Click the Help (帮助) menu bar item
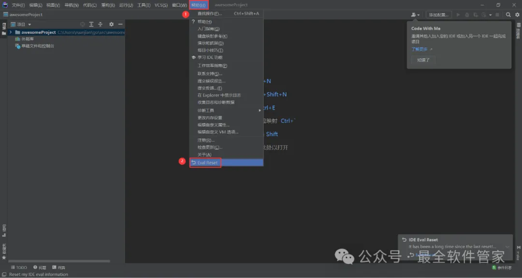Screen dimensions: 522x278 (x=199, y=5)
